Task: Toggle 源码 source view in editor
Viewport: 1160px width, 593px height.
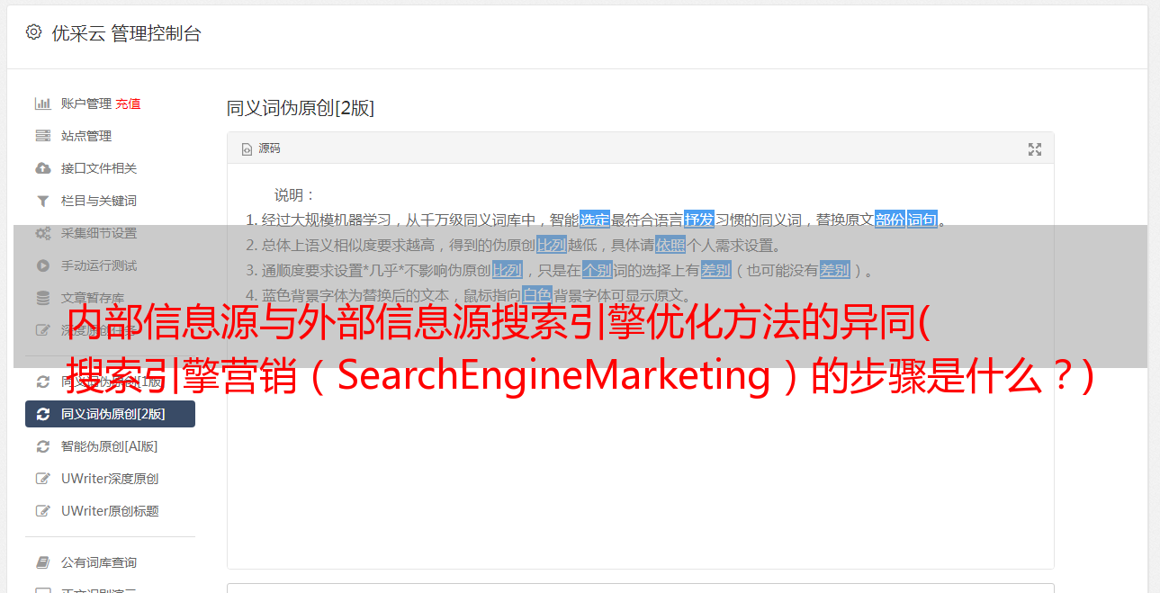Action: pyautogui.click(x=261, y=148)
